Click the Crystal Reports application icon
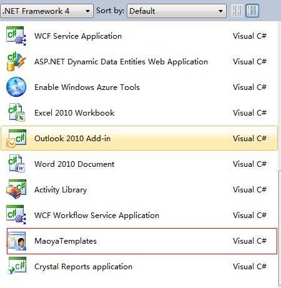This screenshot has height=288, width=281. click(x=17, y=266)
